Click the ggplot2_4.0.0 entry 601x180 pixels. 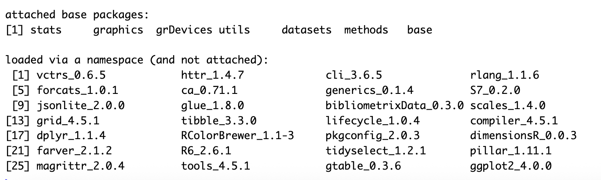click(x=511, y=166)
